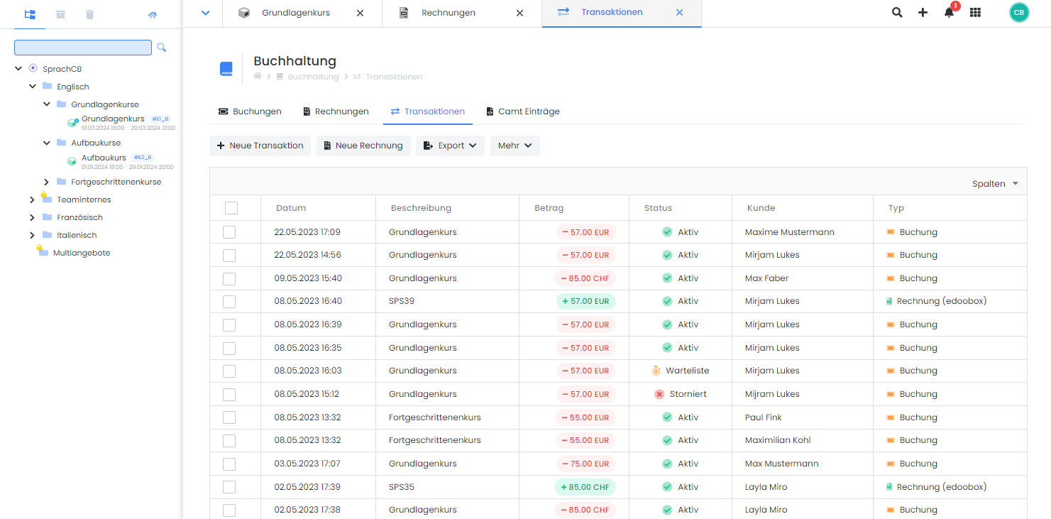Open the apps grid menu icon
This screenshot has width=1051, height=519.
coord(975,13)
